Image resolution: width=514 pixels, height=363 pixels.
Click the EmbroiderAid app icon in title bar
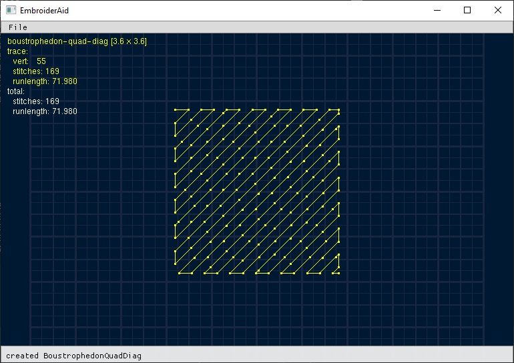click(11, 10)
